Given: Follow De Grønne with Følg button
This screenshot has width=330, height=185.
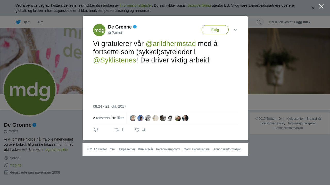Looking at the screenshot, I should pos(215,30).
